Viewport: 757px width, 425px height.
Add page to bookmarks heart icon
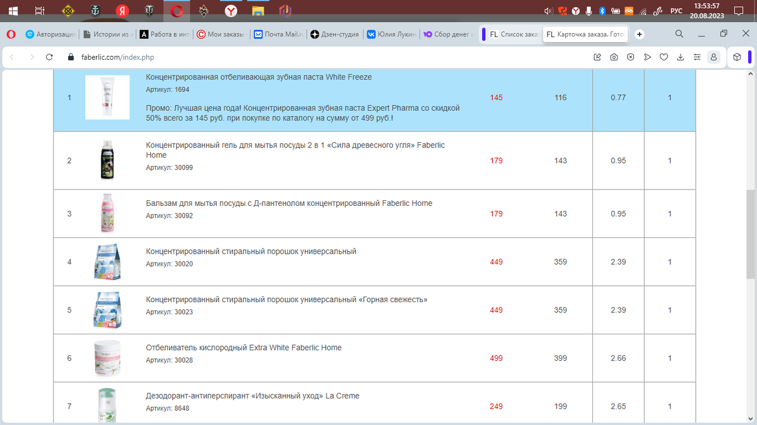click(x=664, y=57)
